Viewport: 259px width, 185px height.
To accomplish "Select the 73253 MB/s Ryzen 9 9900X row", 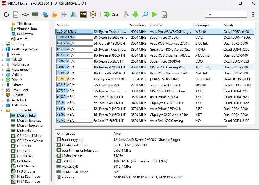I will 155,79.
